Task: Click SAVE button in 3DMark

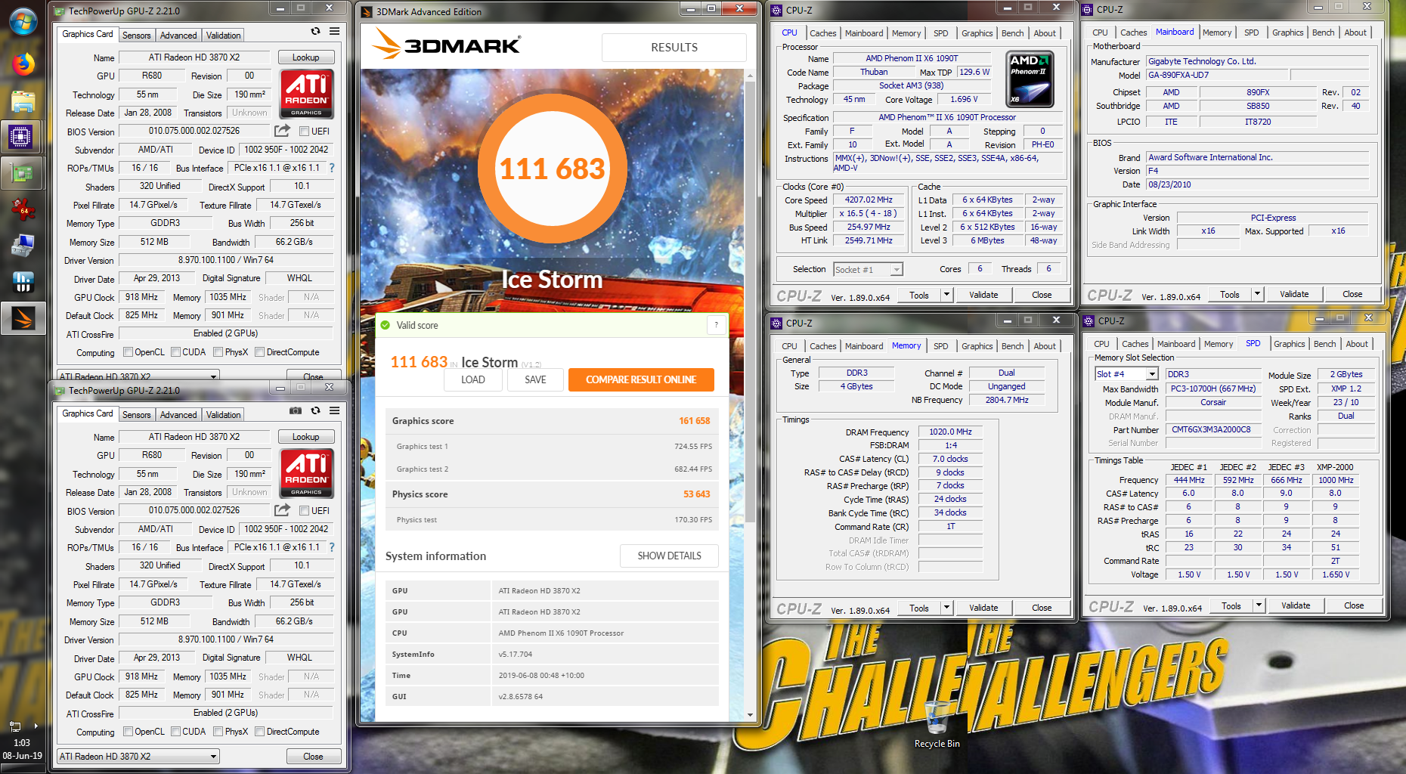Action: (x=535, y=379)
